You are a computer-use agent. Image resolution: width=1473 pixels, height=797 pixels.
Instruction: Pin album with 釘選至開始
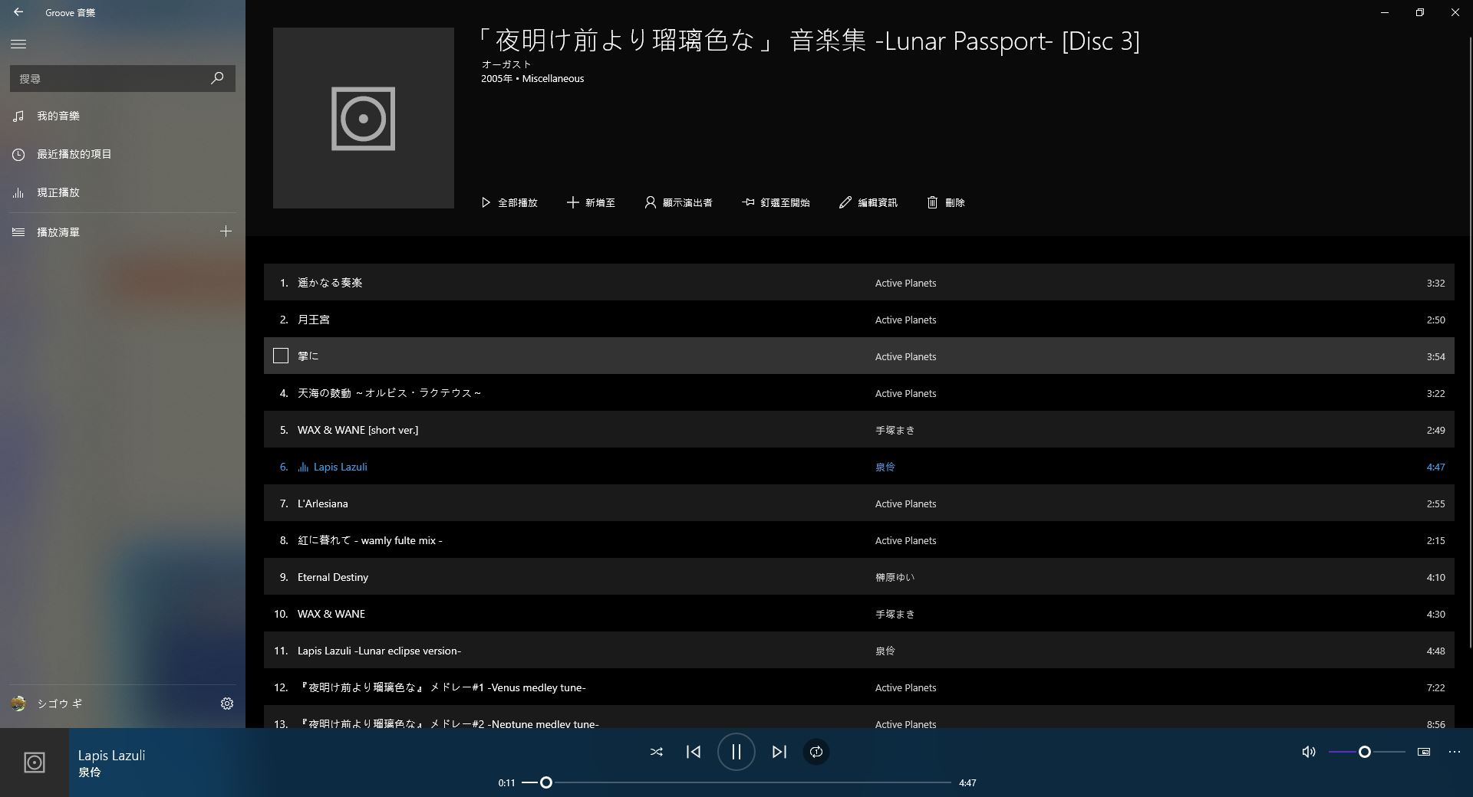tap(776, 202)
